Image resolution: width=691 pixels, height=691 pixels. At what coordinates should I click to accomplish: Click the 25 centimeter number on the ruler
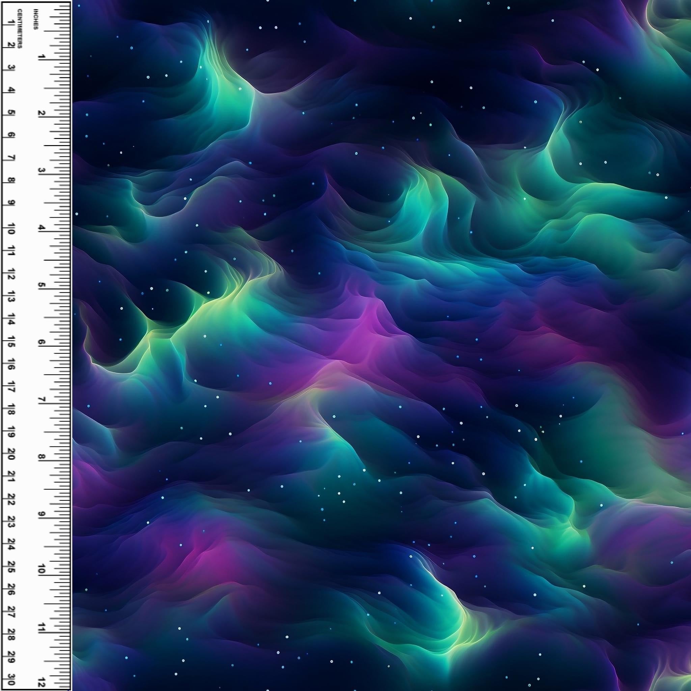click(x=11, y=567)
